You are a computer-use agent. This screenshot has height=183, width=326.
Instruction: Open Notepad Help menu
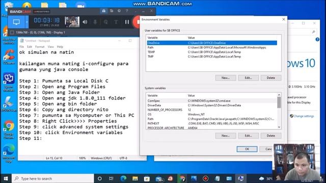click(x=60, y=47)
